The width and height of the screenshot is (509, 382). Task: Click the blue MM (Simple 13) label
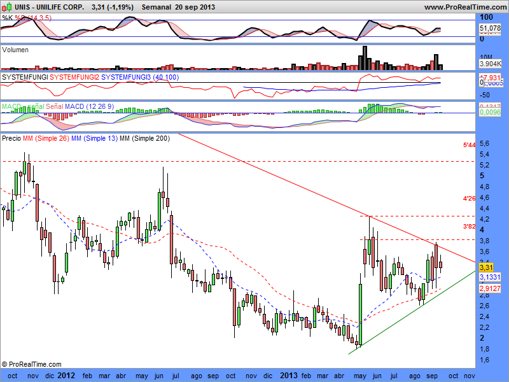pos(94,138)
